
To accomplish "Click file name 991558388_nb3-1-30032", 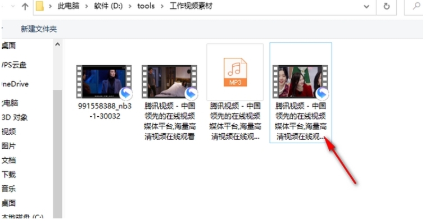I will point(105,111).
